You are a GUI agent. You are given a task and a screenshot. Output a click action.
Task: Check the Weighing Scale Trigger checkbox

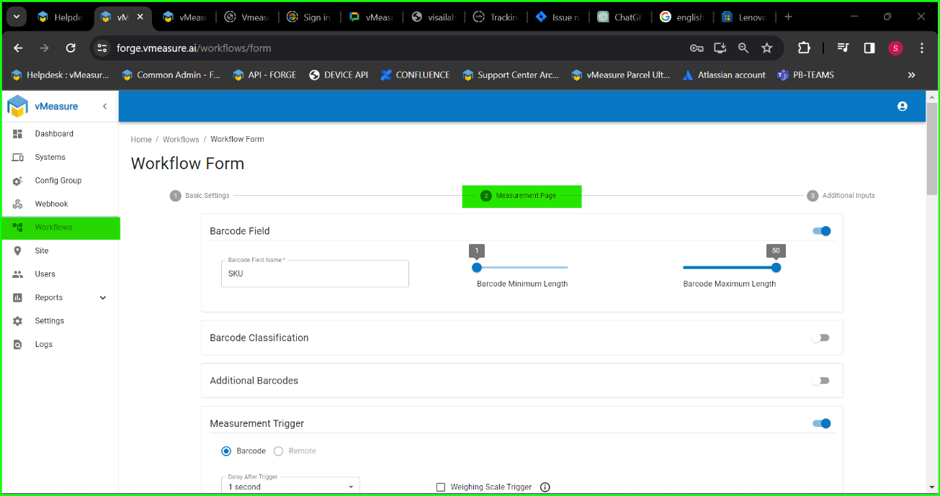pos(441,487)
